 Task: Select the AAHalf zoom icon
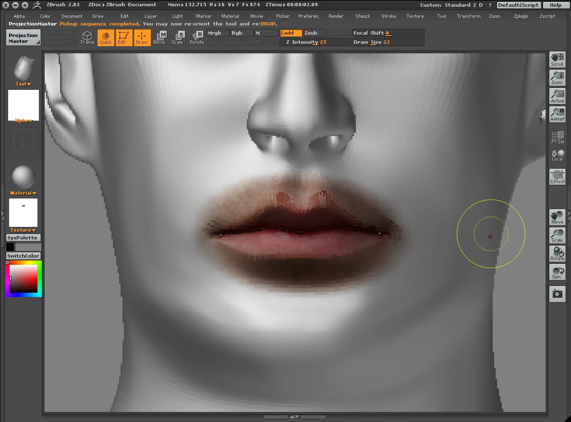(557, 114)
